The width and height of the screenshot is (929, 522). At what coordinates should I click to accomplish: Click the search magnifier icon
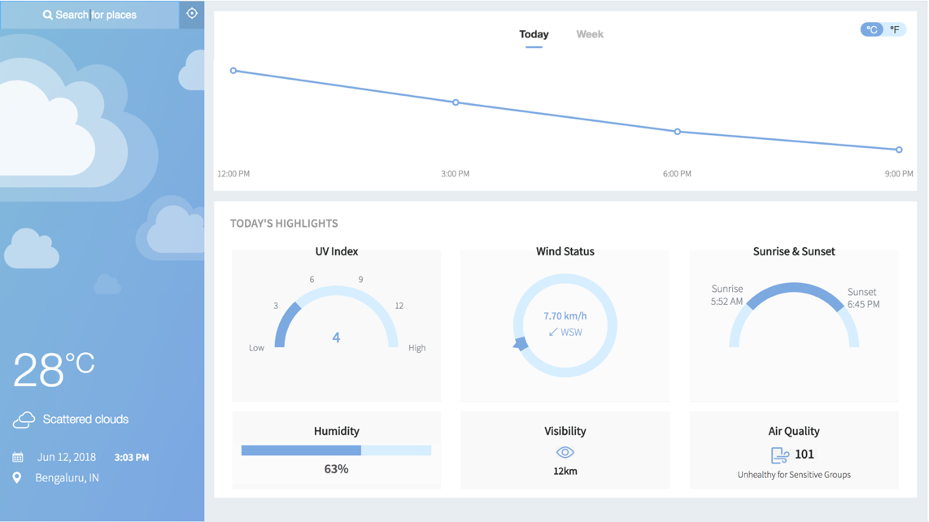(x=47, y=15)
